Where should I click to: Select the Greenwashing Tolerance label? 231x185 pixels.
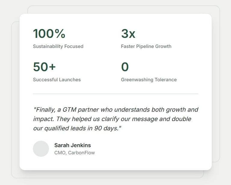pyautogui.click(x=149, y=80)
